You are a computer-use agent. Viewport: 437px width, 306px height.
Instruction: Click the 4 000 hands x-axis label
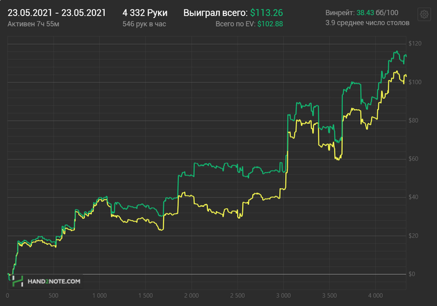click(375, 295)
